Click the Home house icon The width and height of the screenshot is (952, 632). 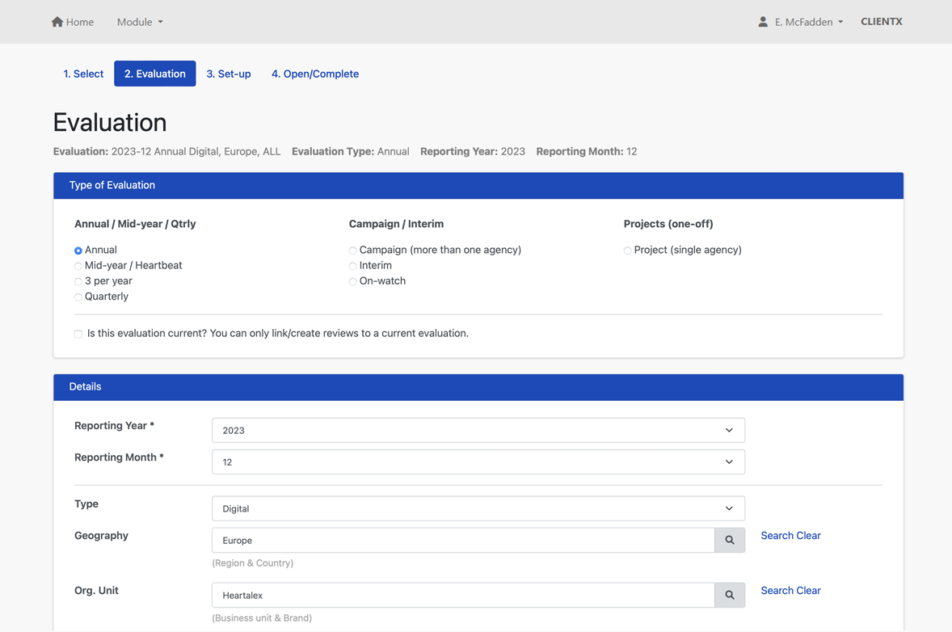pyautogui.click(x=57, y=22)
